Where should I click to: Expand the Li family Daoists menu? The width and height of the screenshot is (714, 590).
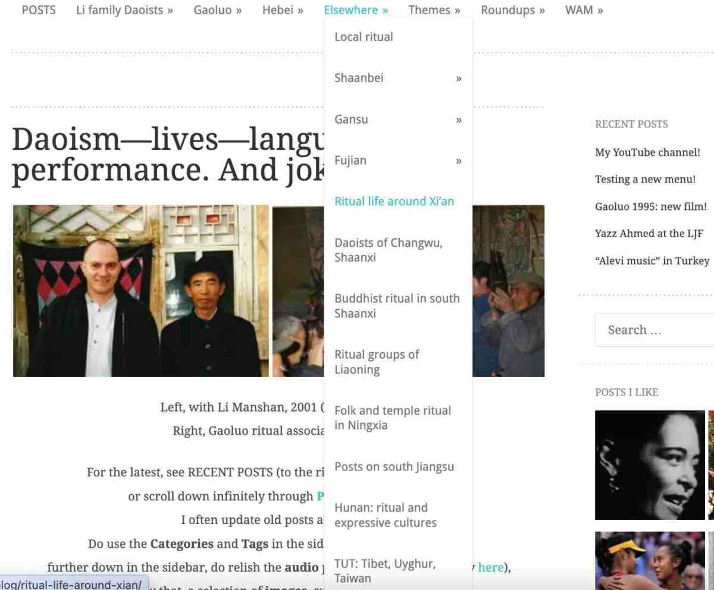tap(124, 10)
